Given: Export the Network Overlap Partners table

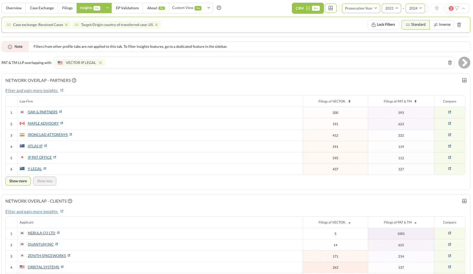Looking at the screenshot, I should point(464,80).
